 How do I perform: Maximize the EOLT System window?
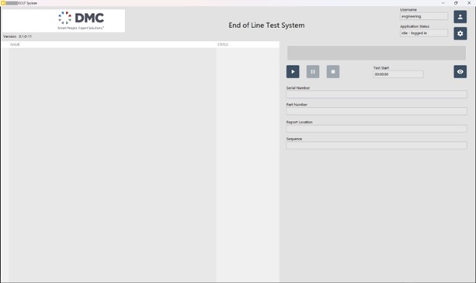pos(456,3)
